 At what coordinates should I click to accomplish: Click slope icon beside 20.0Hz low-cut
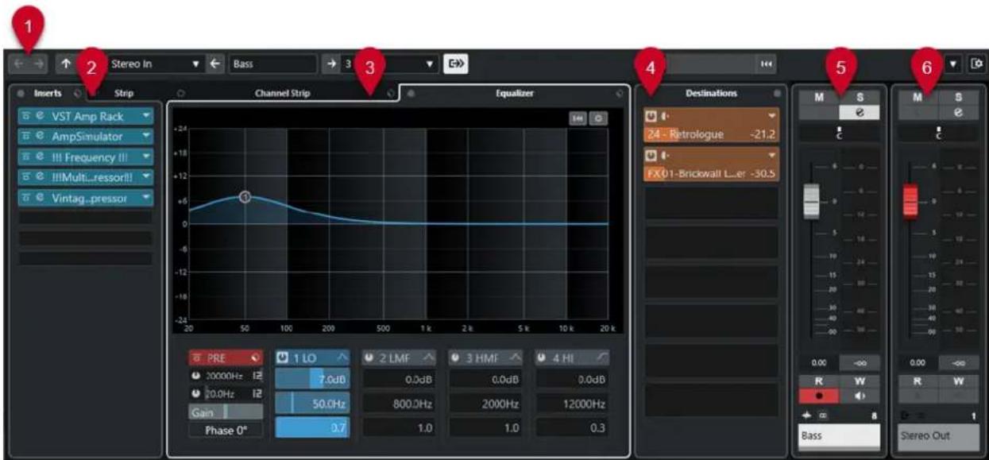pos(257,393)
